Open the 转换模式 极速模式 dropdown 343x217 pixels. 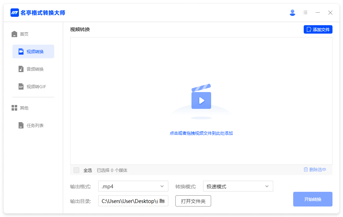[238, 186]
